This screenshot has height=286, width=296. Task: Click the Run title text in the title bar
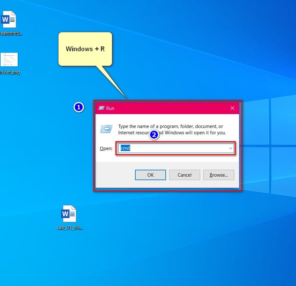point(110,108)
